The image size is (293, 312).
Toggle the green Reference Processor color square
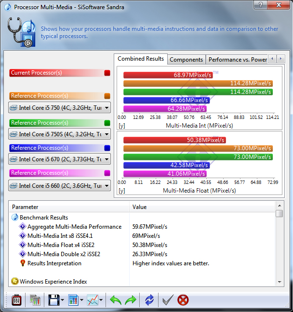pyautogui.click(x=107, y=123)
